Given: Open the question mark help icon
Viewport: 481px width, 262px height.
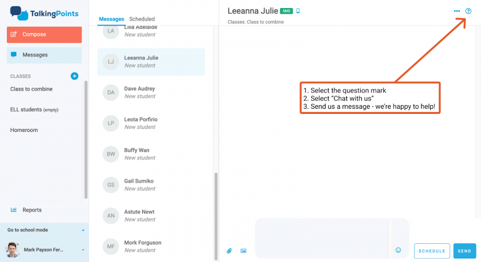Looking at the screenshot, I should coord(468,11).
